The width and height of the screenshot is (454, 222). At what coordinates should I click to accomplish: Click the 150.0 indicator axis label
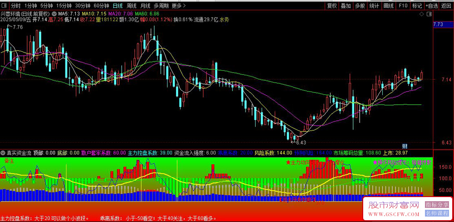446,167
